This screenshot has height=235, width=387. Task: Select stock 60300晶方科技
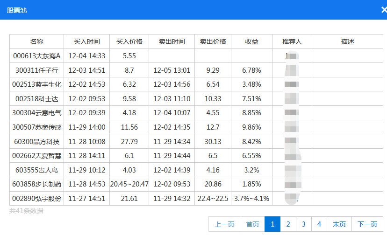pyautogui.click(x=37, y=141)
